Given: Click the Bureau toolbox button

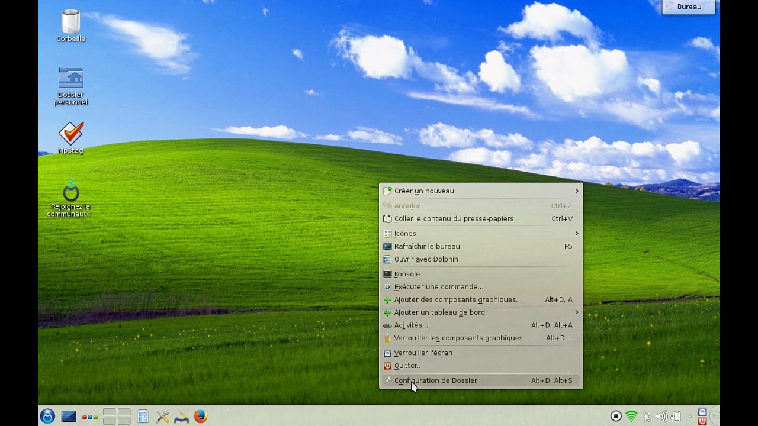Looking at the screenshot, I should coord(689,7).
